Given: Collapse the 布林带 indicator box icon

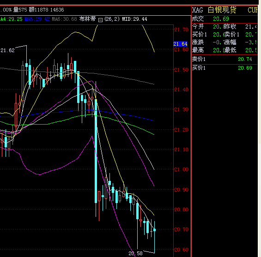Looking at the screenshot, I should [x=100, y=20].
